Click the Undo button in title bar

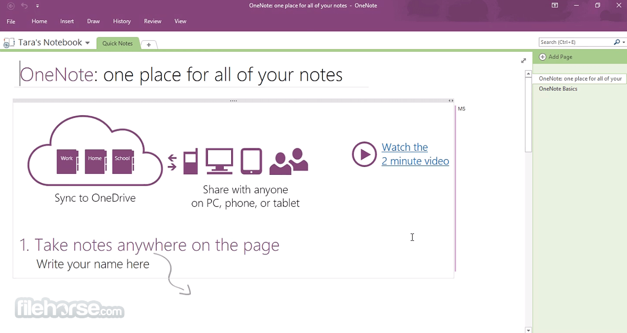(24, 6)
